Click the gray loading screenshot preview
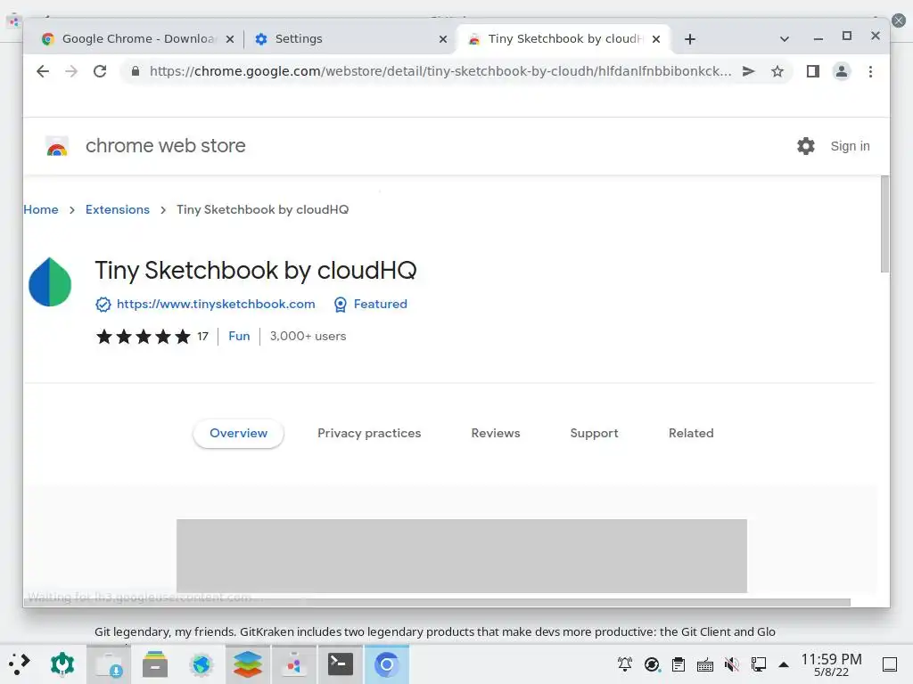 tap(462, 556)
